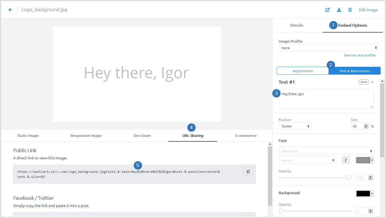Click the font Opacity slider handle
This screenshot has width=386, height=218.
[x=349, y=178]
